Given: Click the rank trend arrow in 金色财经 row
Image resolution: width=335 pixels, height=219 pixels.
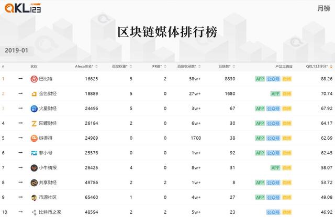Looking at the screenshot, I should coord(20,93).
